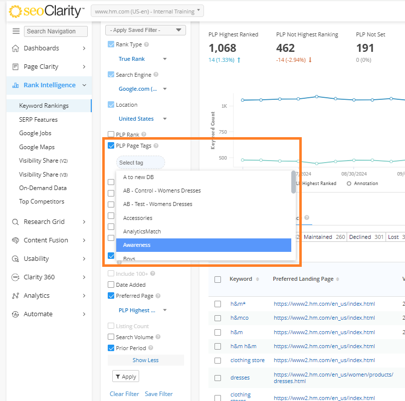Click the Research Grid icon
Viewport: 405px width, 401px height.
(x=15, y=222)
